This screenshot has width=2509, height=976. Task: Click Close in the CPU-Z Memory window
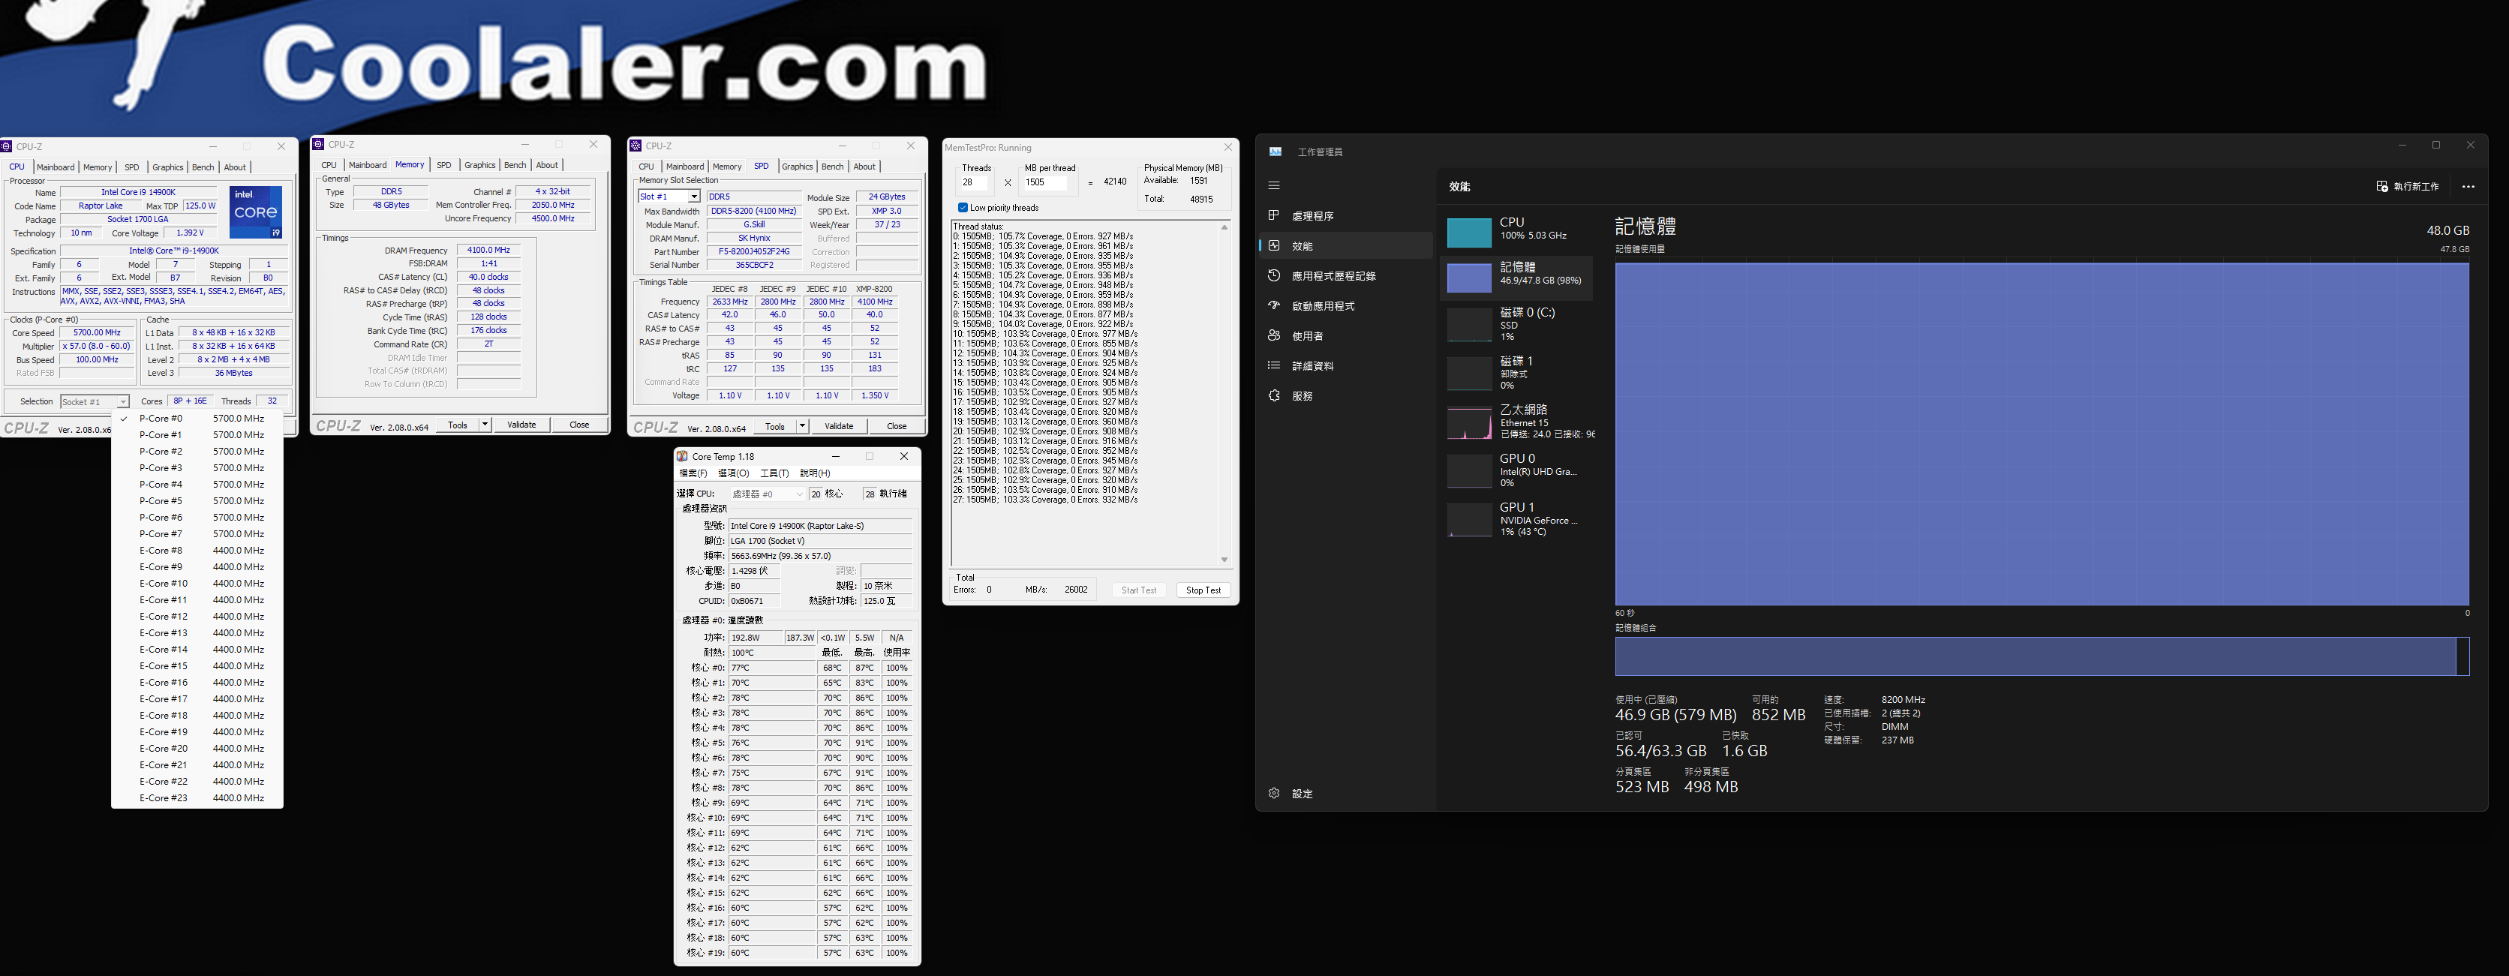[x=579, y=425]
